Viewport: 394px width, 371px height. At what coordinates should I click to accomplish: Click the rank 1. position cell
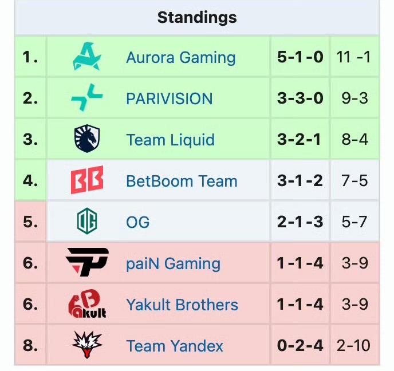point(30,57)
